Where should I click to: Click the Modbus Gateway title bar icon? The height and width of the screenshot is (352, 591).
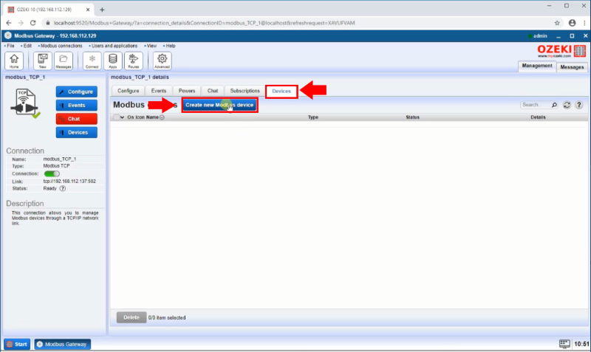point(8,35)
